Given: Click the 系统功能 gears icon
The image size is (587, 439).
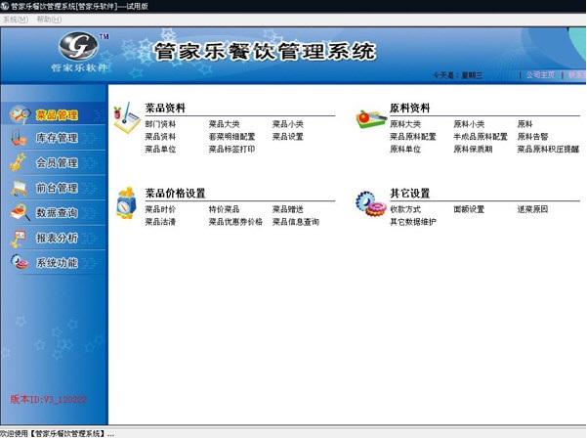Looking at the screenshot, I should tap(20, 262).
